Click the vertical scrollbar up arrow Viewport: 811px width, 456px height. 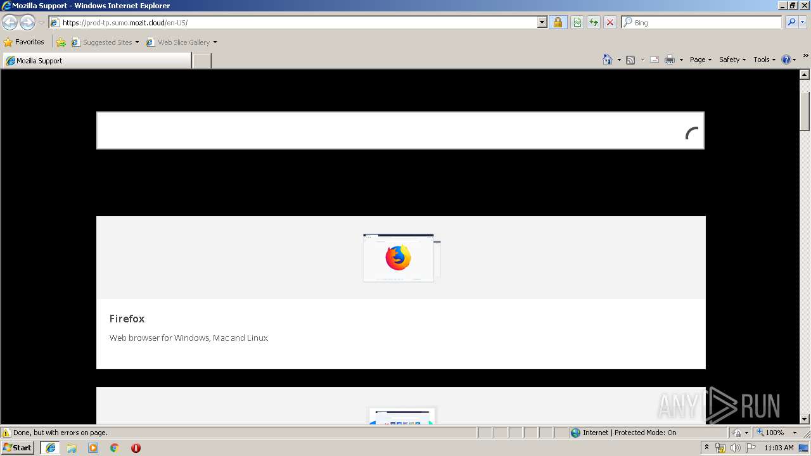pyautogui.click(x=805, y=75)
